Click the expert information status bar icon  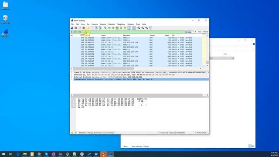(x=72, y=133)
